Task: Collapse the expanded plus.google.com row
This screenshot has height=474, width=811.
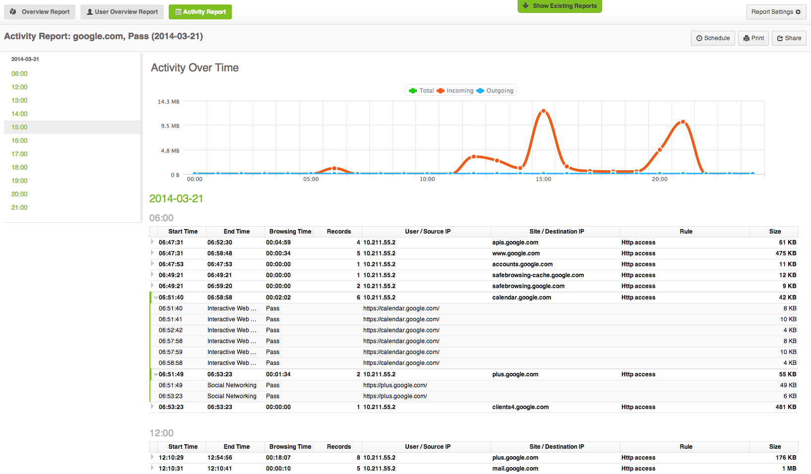Action: (155, 374)
